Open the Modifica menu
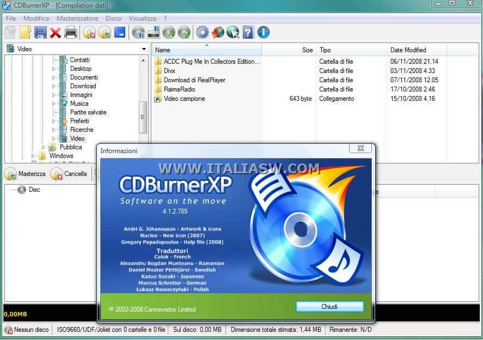This screenshot has height=340, width=483. tap(36, 19)
